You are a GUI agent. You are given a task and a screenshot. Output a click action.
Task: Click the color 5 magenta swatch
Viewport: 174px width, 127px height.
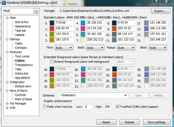(x=83, y=29)
